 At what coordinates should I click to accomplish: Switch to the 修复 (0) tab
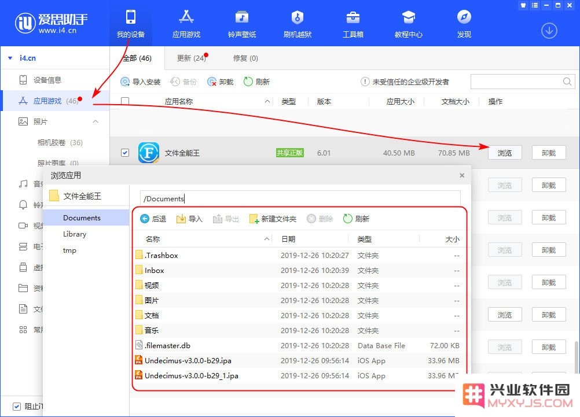(x=245, y=58)
